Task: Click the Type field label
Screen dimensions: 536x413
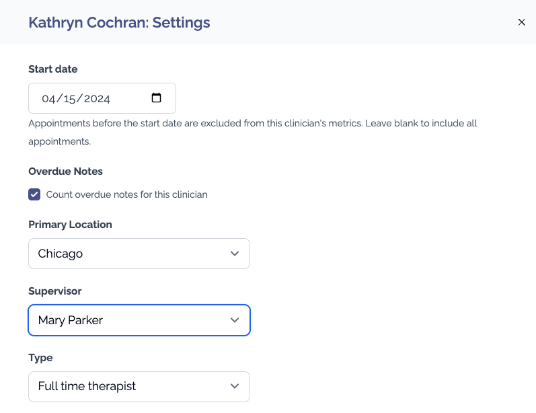Action: (x=40, y=358)
